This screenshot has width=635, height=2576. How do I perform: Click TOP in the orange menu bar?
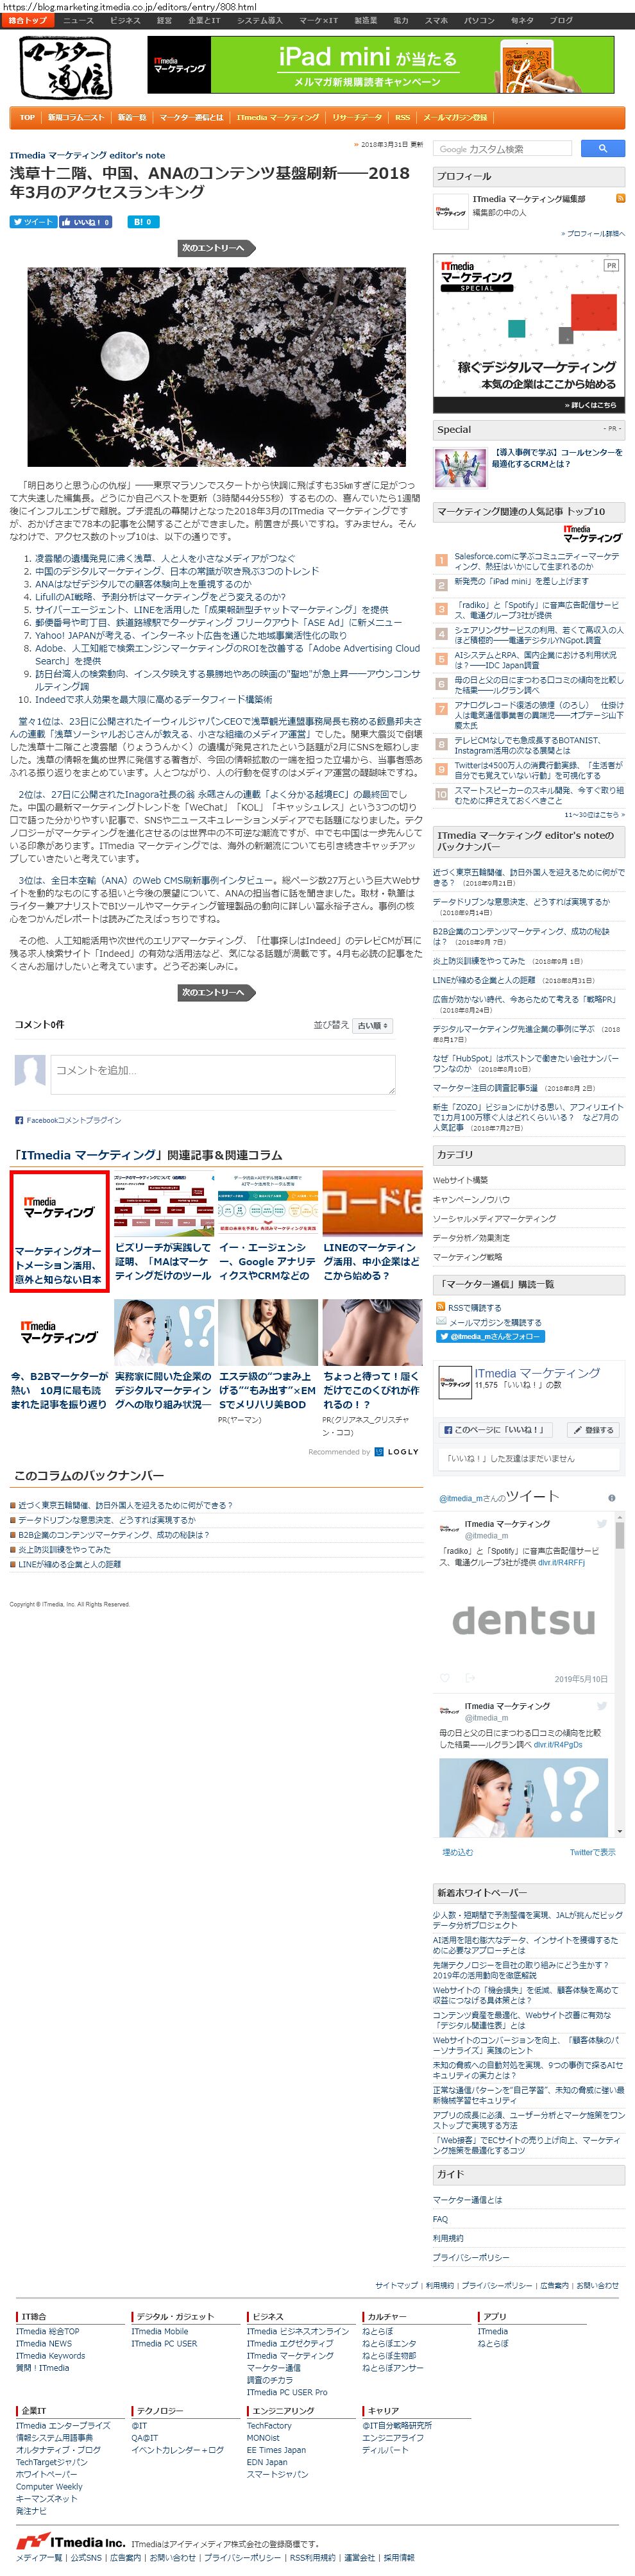coord(27,117)
